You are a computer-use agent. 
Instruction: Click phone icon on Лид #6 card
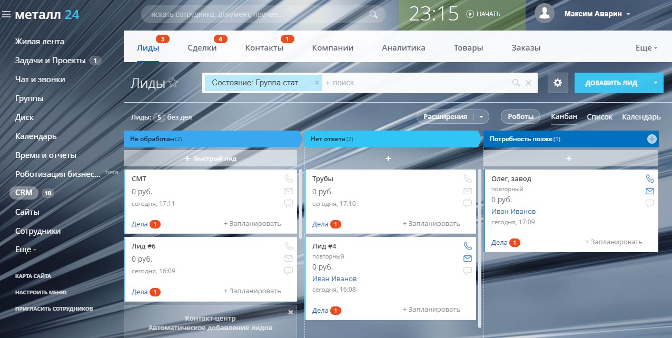(289, 246)
